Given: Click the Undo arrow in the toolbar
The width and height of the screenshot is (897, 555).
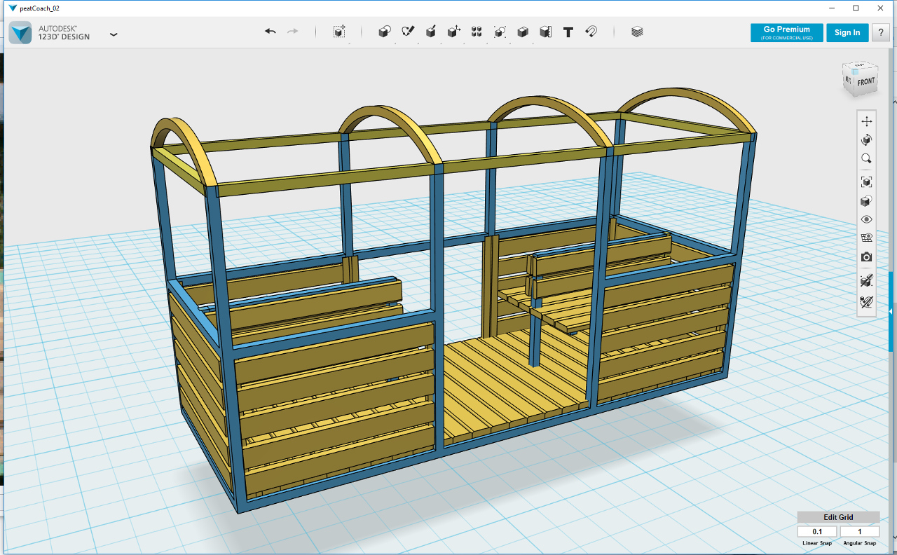Looking at the screenshot, I should [x=271, y=32].
